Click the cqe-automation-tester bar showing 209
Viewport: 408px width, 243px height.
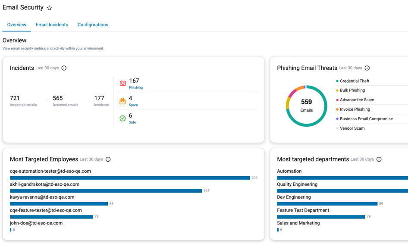(x=130, y=178)
